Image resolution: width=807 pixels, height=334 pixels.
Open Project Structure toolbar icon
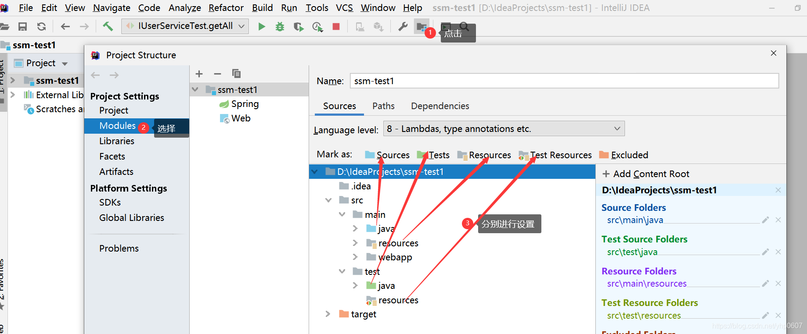click(422, 27)
